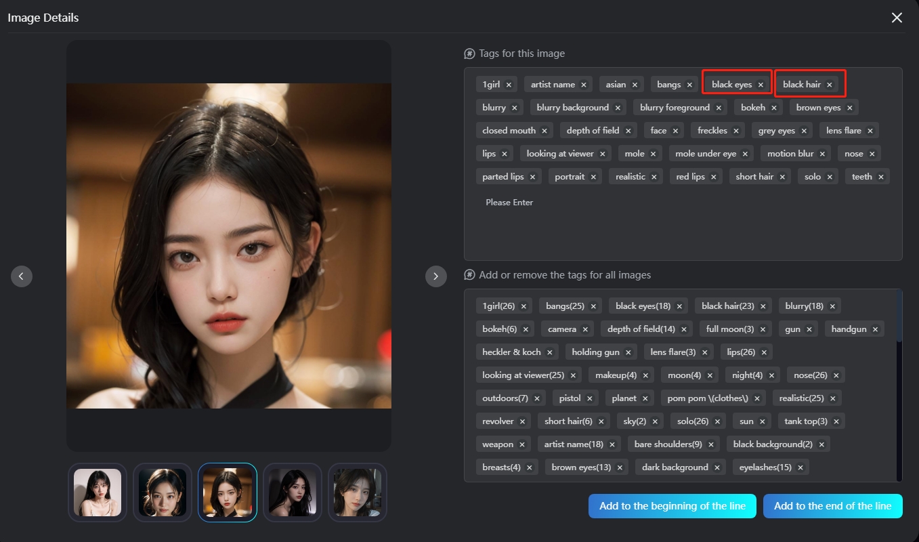
Task: Remove the 'handgun' tag from all images
Action: point(875,329)
